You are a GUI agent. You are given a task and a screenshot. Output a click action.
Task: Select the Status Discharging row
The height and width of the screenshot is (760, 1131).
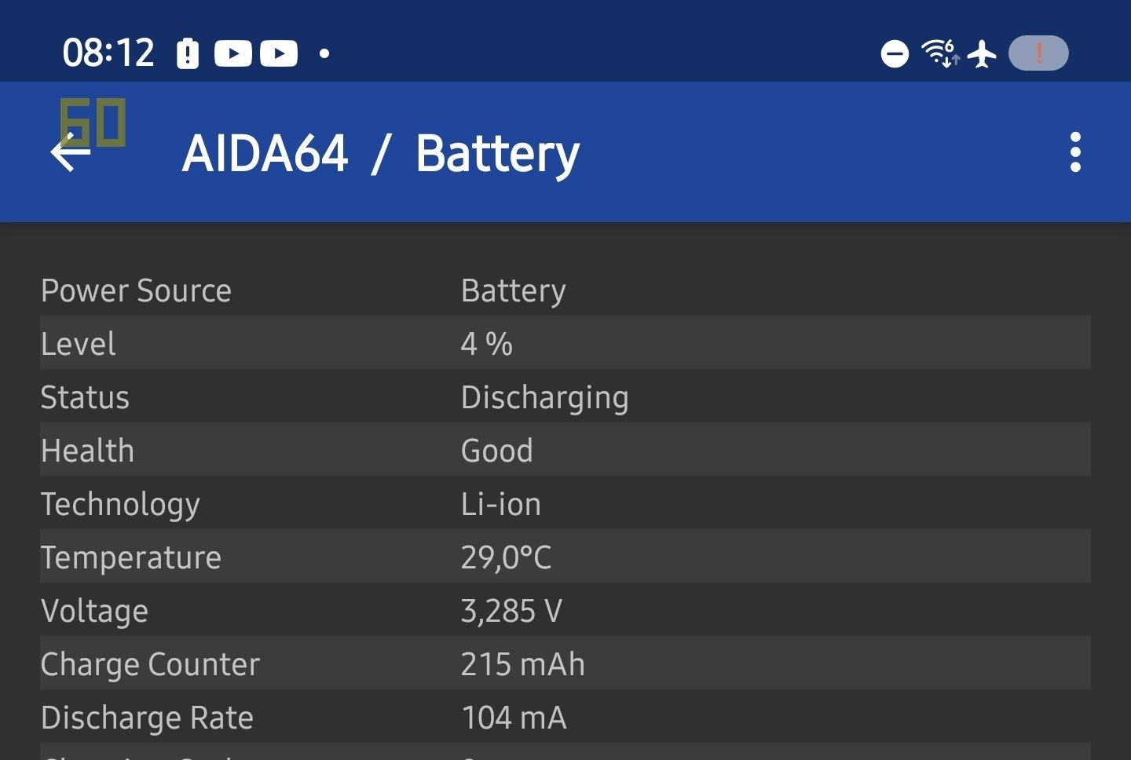565,396
